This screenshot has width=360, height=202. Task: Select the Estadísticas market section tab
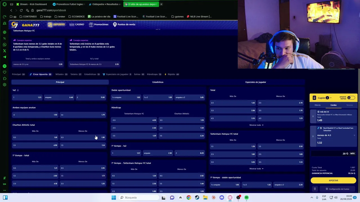pyautogui.click(x=158, y=82)
